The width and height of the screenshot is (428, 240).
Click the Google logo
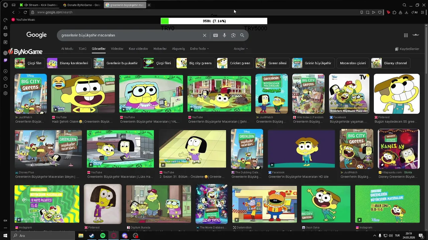coord(37,35)
